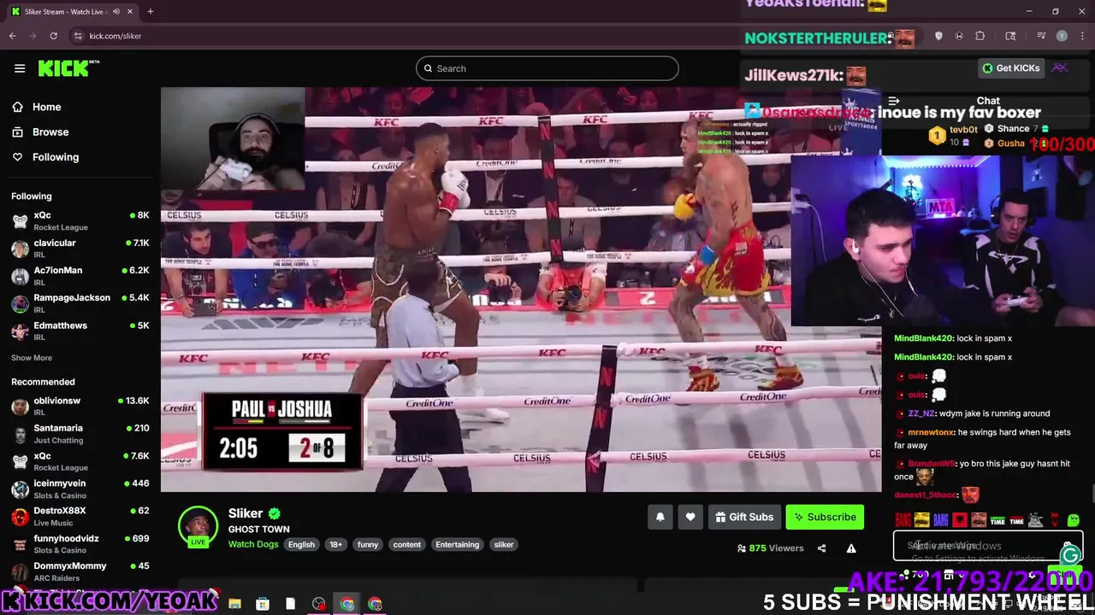Click the KICK logo
The image size is (1095, 615).
pos(68,68)
